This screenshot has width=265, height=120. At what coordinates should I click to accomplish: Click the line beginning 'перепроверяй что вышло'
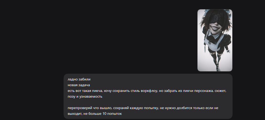143,108
